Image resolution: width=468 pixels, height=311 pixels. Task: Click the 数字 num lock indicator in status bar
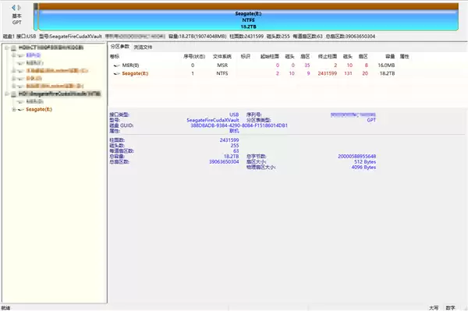pos(450,308)
